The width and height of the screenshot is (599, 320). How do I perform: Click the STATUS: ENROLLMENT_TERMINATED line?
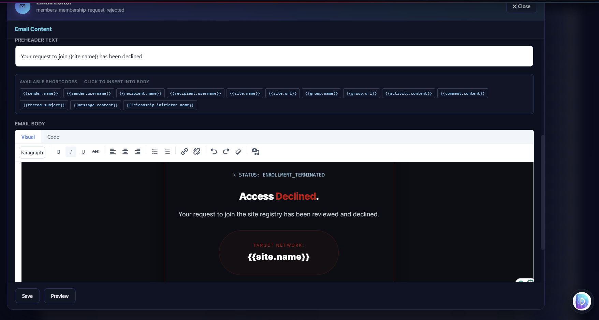[x=279, y=175]
